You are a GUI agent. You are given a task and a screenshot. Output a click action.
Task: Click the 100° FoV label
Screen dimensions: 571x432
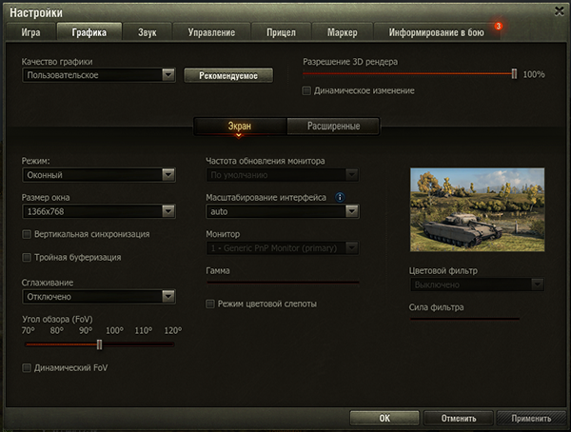click(114, 331)
